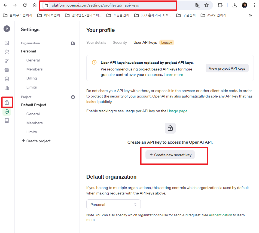Click the padlock icon above Create an API key
The width and height of the screenshot is (259, 233).
tap(170, 128)
